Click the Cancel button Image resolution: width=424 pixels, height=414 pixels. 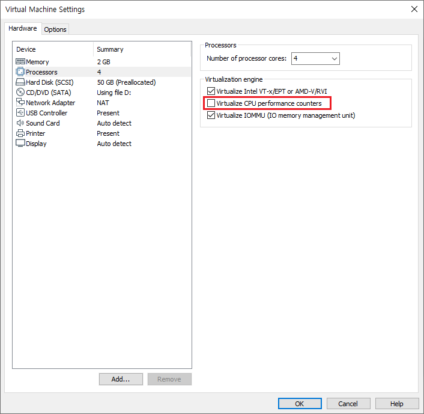(348, 404)
